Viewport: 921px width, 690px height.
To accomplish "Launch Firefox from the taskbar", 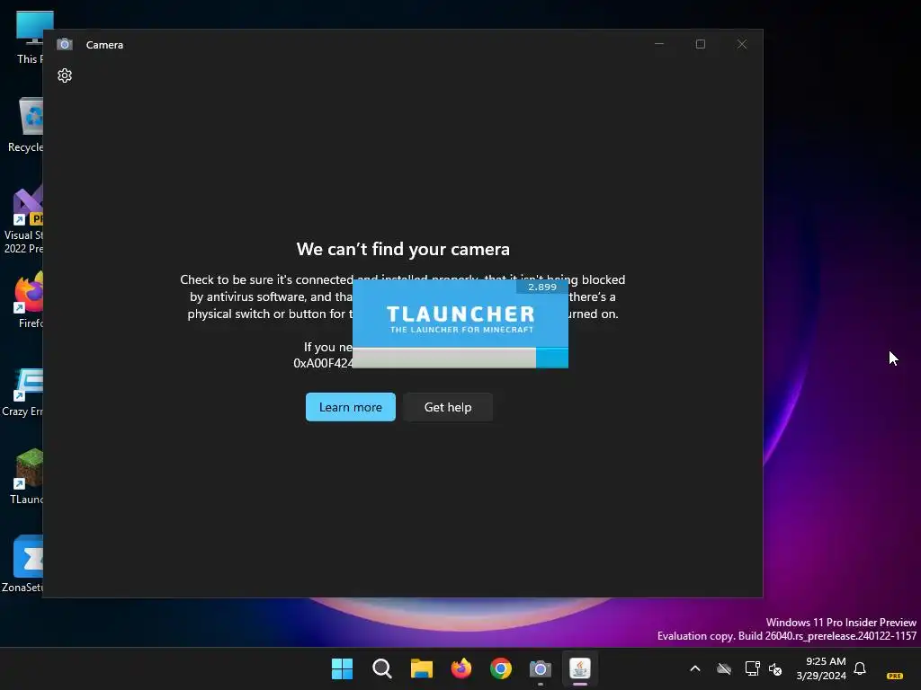I will point(461,668).
